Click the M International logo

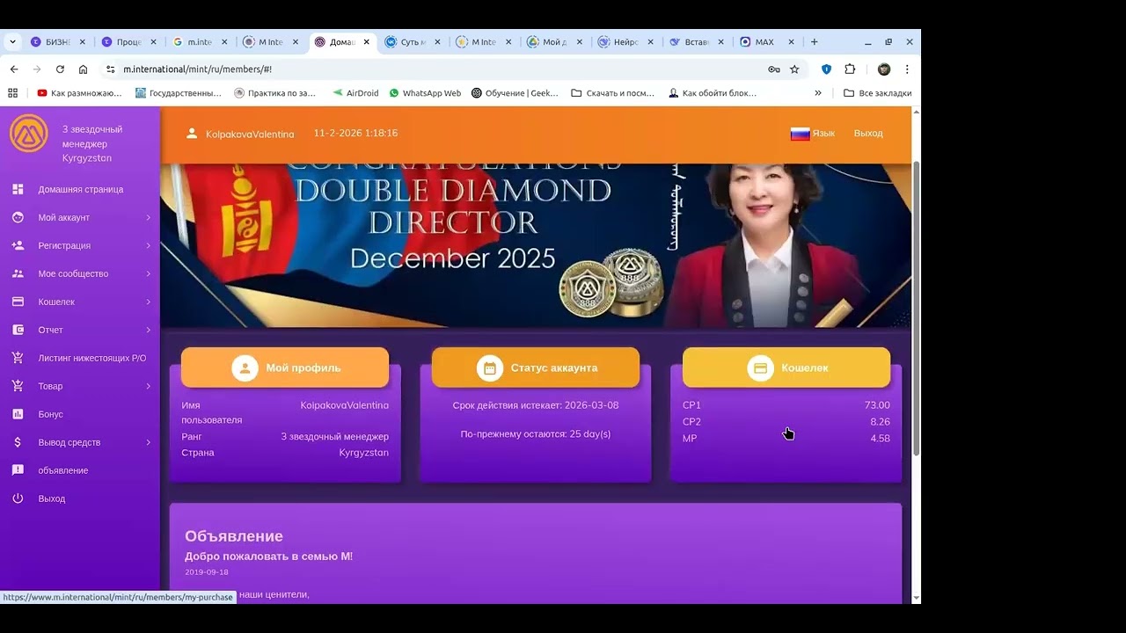click(x=28, y=134)
